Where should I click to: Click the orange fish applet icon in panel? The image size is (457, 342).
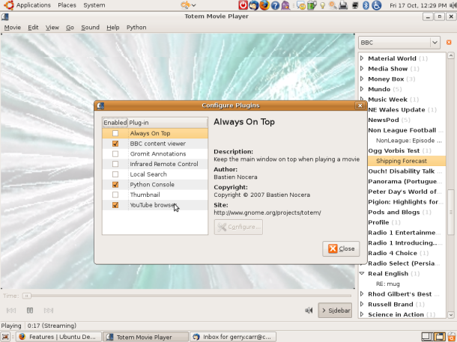pos(186,5)
